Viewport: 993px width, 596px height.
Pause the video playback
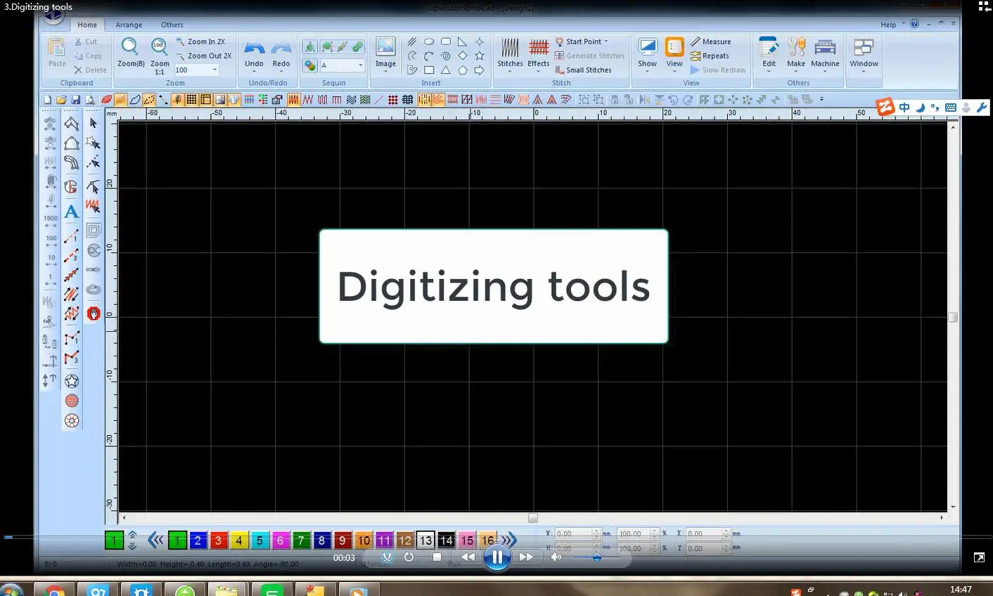(x=496, y=557)
